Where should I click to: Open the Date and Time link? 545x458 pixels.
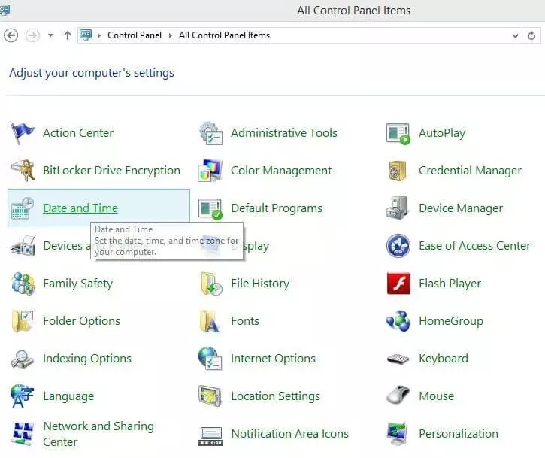pos(80,208)
